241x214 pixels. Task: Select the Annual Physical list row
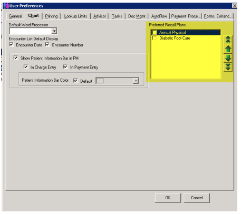(186, 33)
